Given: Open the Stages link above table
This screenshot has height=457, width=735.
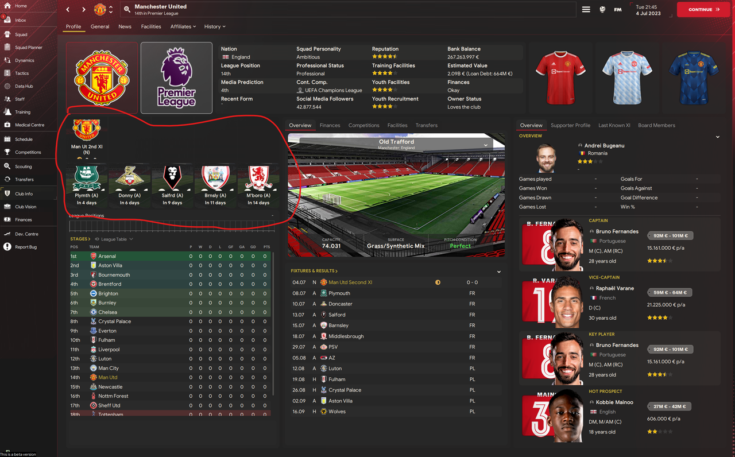Looking at the screenshot, I should coord(80,239).
